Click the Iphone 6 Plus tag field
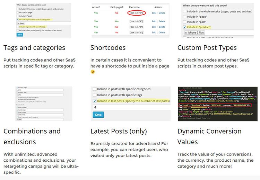The image size is (260, 180). [218, 33]
